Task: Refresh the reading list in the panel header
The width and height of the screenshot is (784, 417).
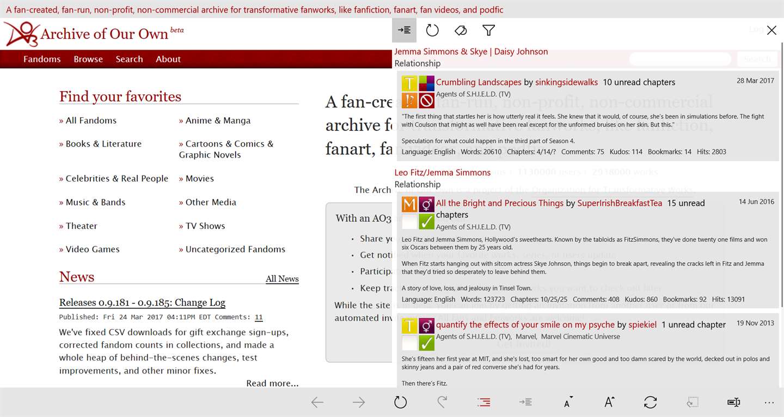Action: coord(432,31)
